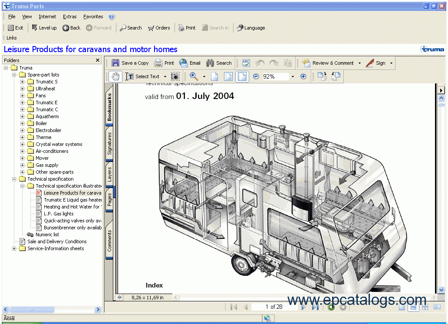Click the zoom in plus button
Screen dimensions: 448x324
[x=303, y=76]
